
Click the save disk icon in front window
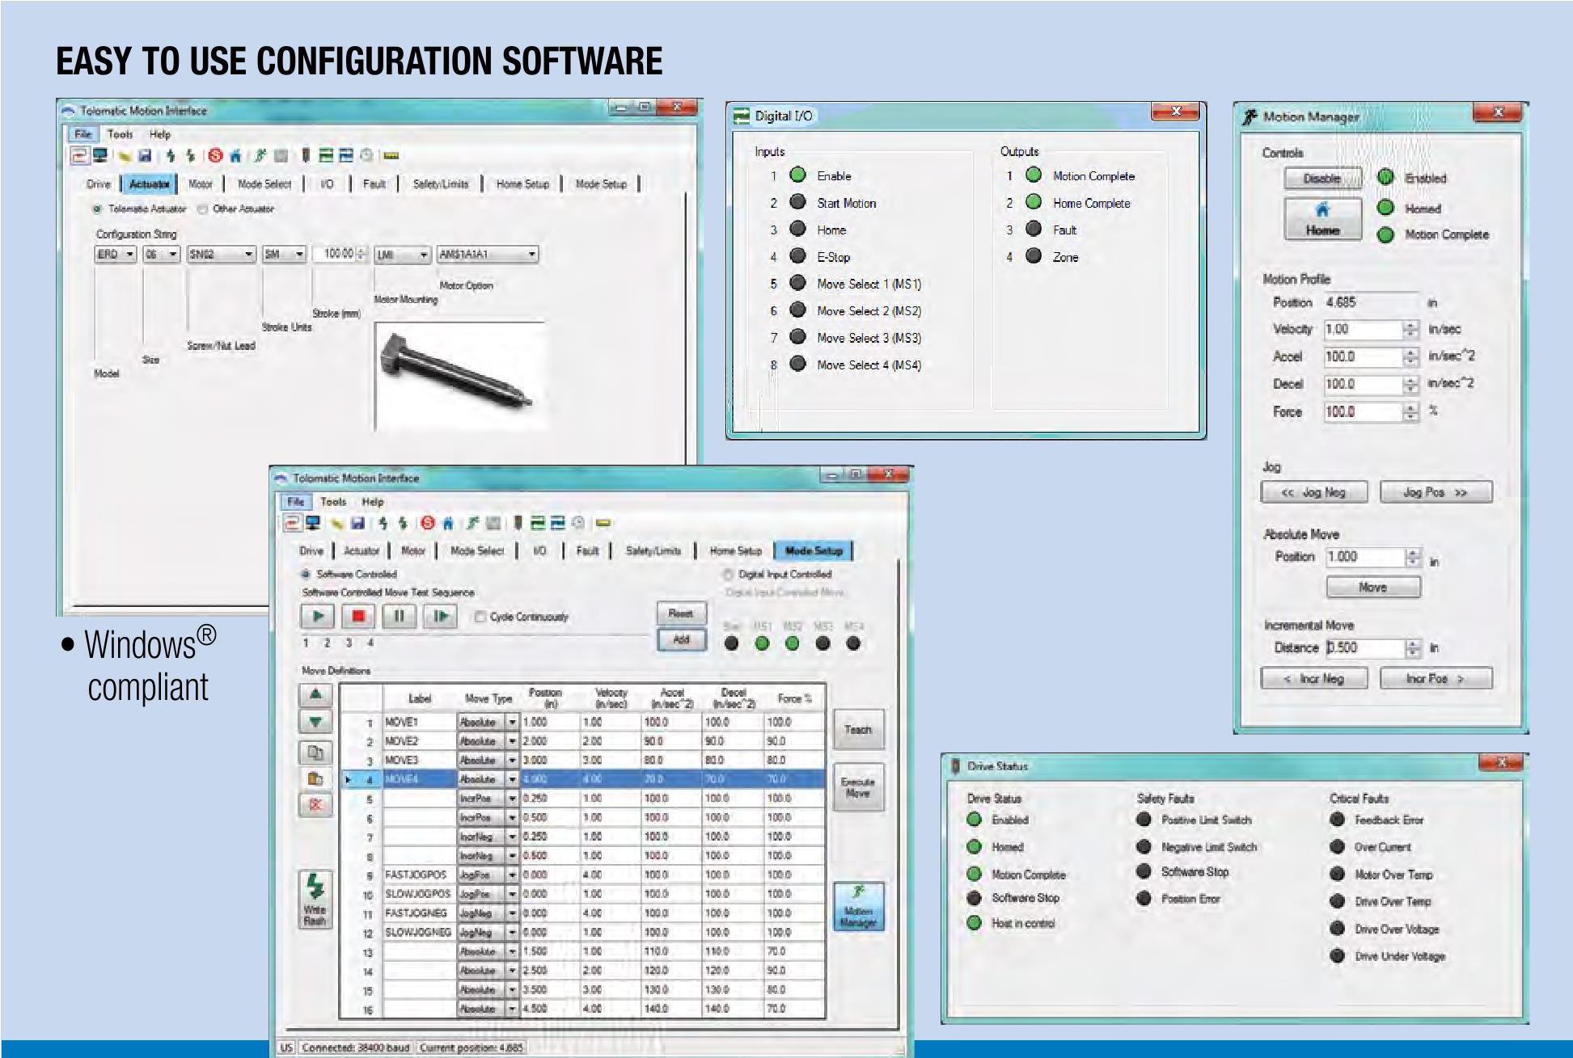pos(357,523)
